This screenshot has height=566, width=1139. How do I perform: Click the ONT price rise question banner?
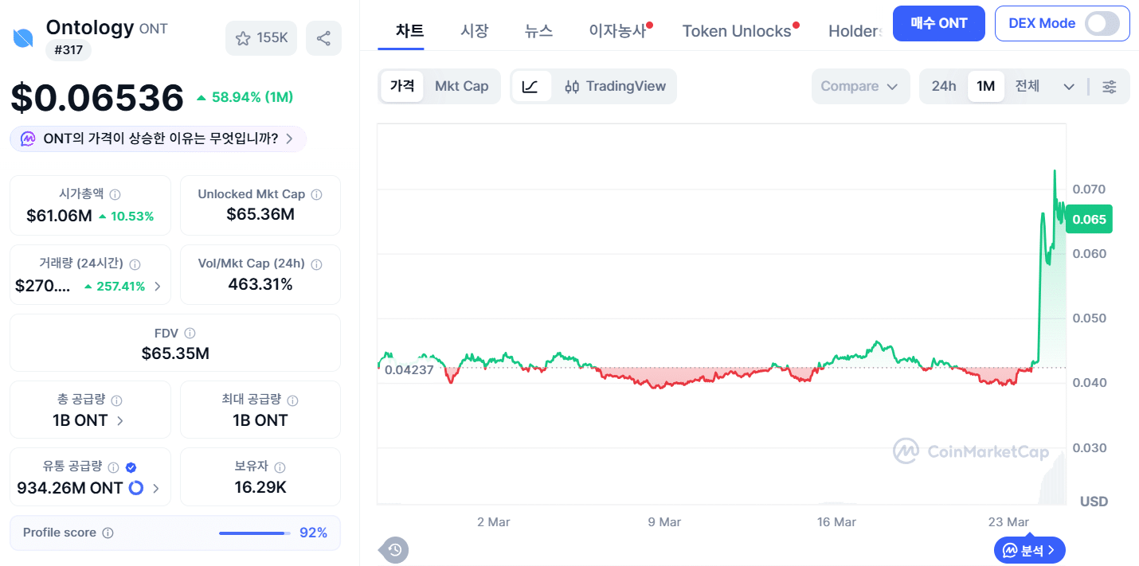[158, 139]
